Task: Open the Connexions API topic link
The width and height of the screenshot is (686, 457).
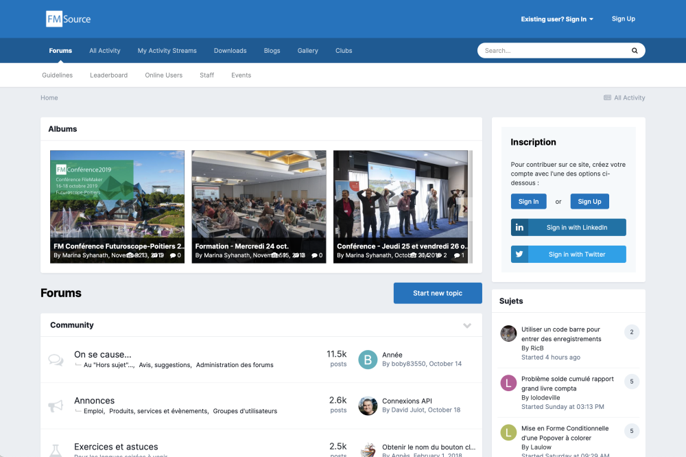Action: tap(407, 401)
